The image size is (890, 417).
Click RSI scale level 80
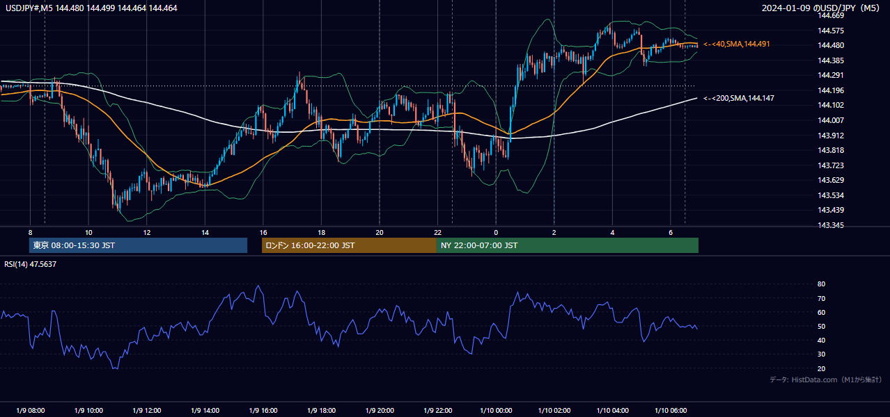click(821, 284)
